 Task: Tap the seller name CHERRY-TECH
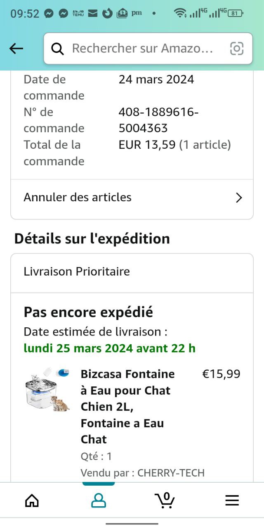171,473
